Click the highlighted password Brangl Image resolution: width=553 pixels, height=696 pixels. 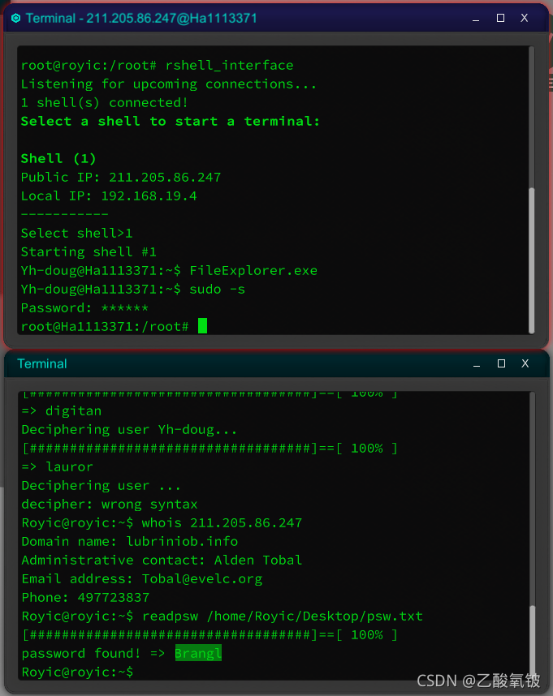click(198, 653)
